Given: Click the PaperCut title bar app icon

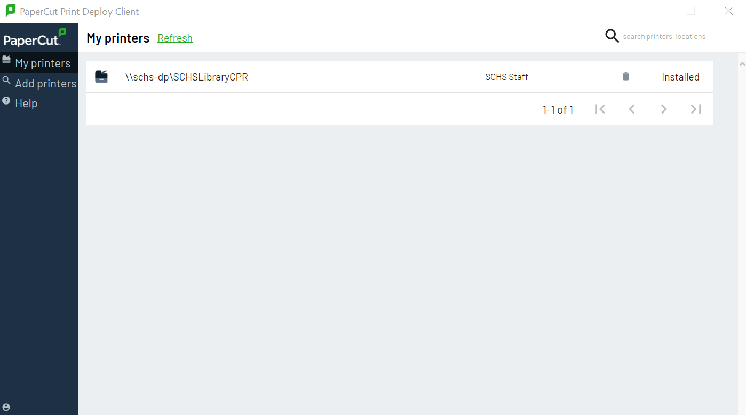Looking at the screenshot, I should (x=11, y=11).
